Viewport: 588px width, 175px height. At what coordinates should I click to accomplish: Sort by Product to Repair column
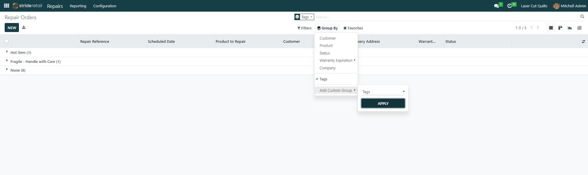point(248,42)
